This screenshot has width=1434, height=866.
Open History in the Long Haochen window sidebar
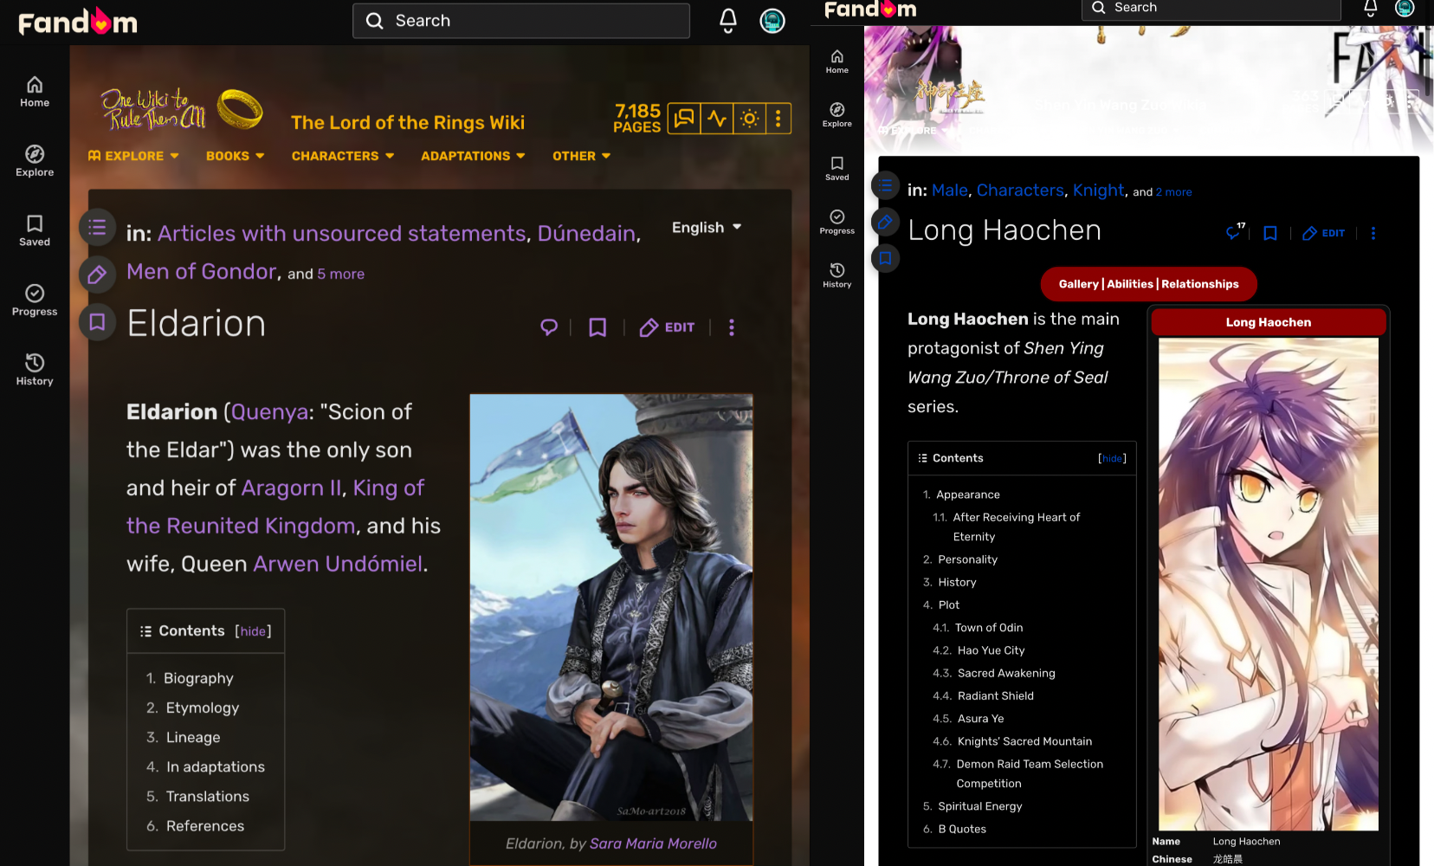point(837,276)
